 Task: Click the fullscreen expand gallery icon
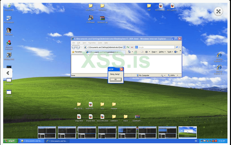coord(219,12)
